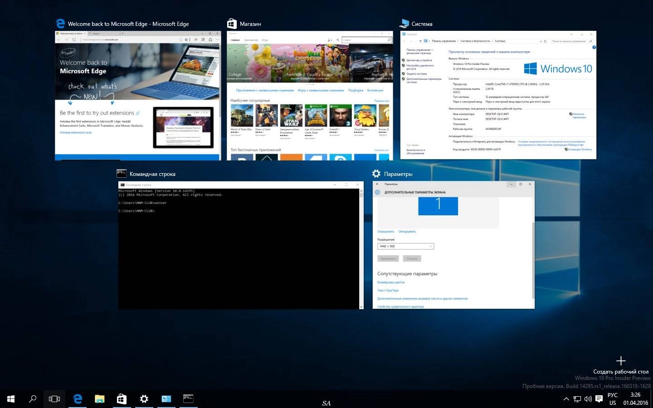Click the up arrow in Система address bar
Screen dimensions: 653x408
[x=420, y=41]
